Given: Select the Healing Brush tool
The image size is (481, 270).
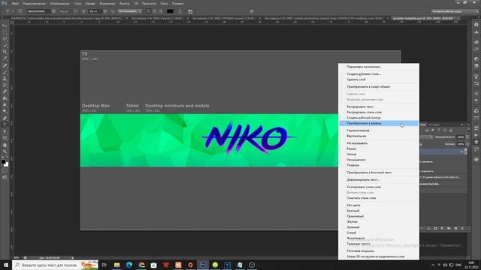Looking at the screenshot, I should (5, 65).
